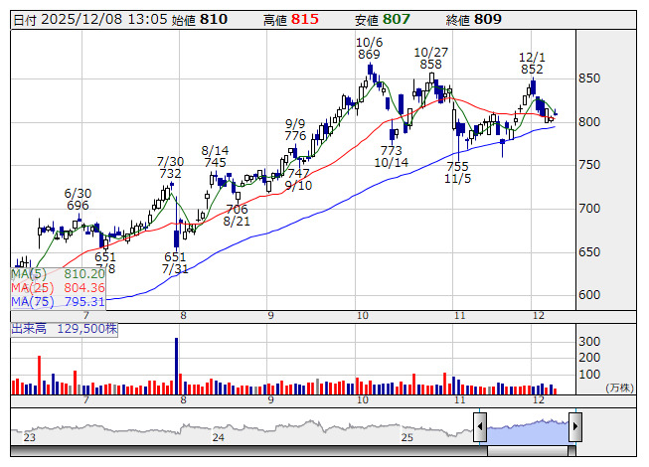The image size is (649, 467).
Task: Click the 6/30 696 price label
Action: point(78,199)
